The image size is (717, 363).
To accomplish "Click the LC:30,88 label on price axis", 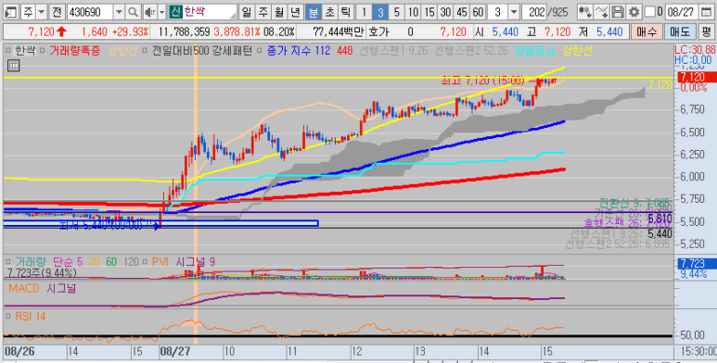I will click(x=695, y=50).
